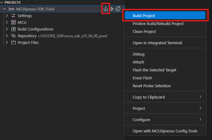Click the Repository link icon
Image resolution: width=212 pixels, height=140 pixels.
click(x=13, y=36)
